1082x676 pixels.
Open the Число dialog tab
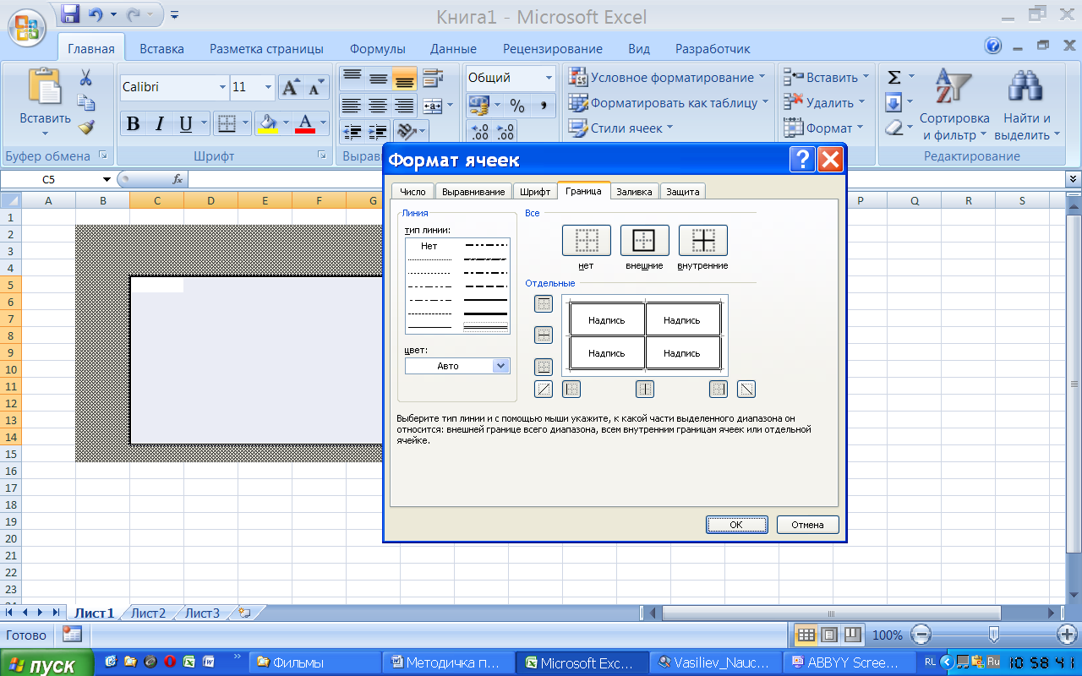pyautogui.click(x=413, y=192)
